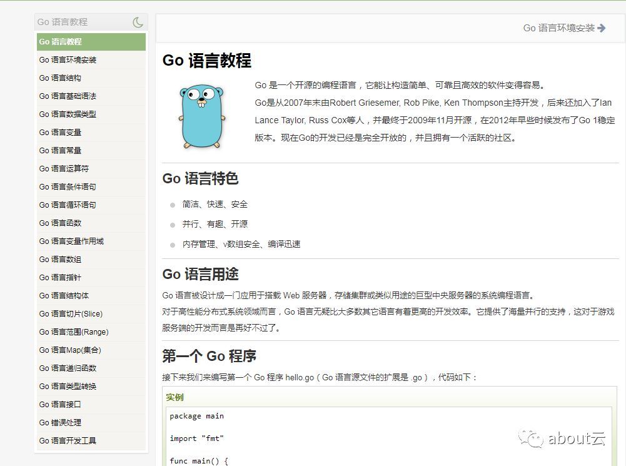The image size is (626, 466).
Task: Click the intro line Go 是一个开源的编程语言
Action: pos(400,86)
